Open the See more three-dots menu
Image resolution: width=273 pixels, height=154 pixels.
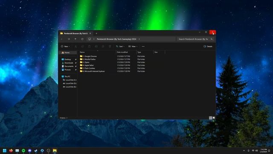(143, 47)
